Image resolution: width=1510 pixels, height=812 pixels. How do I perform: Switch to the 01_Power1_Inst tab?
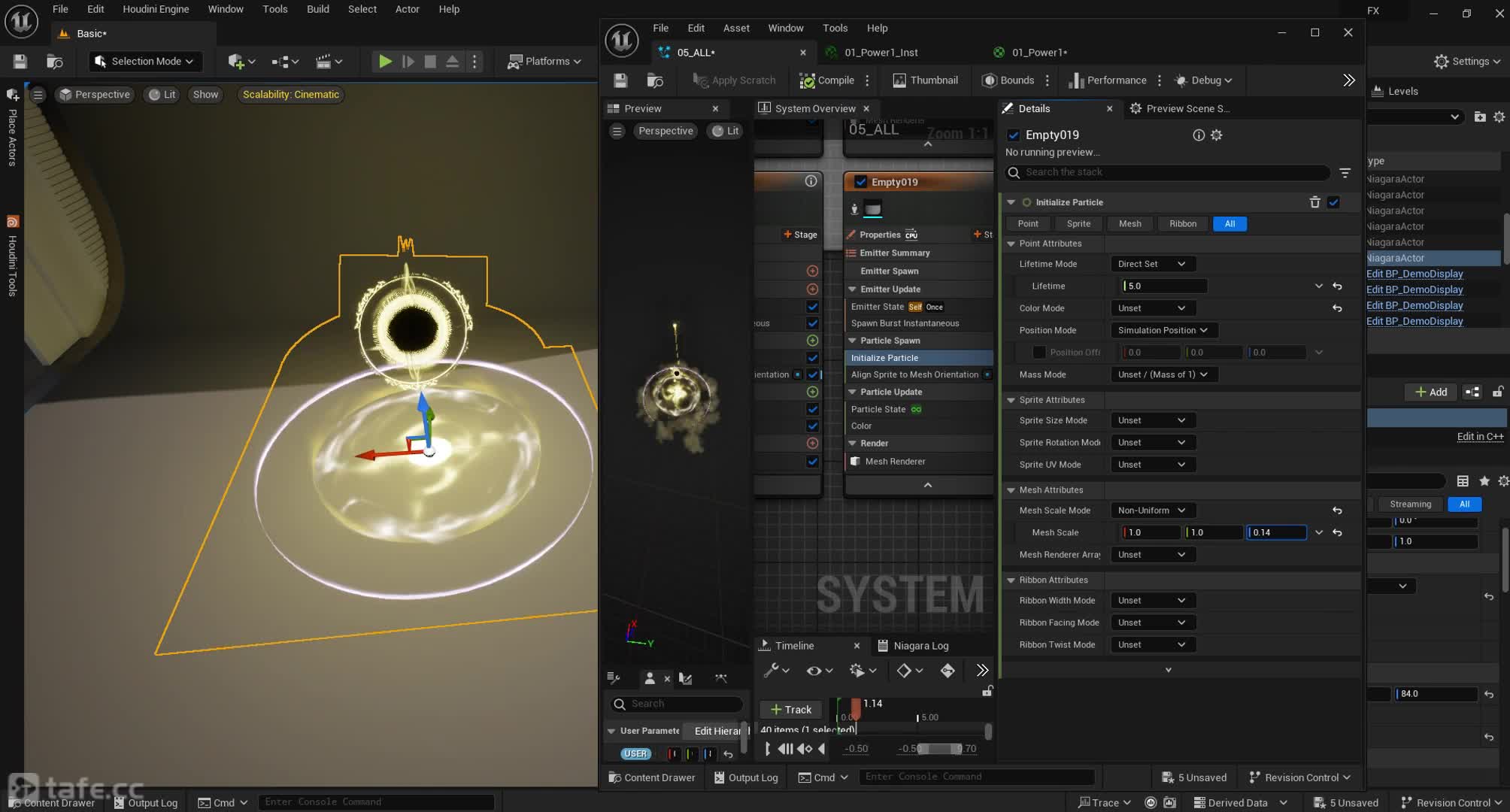(881, 53)
